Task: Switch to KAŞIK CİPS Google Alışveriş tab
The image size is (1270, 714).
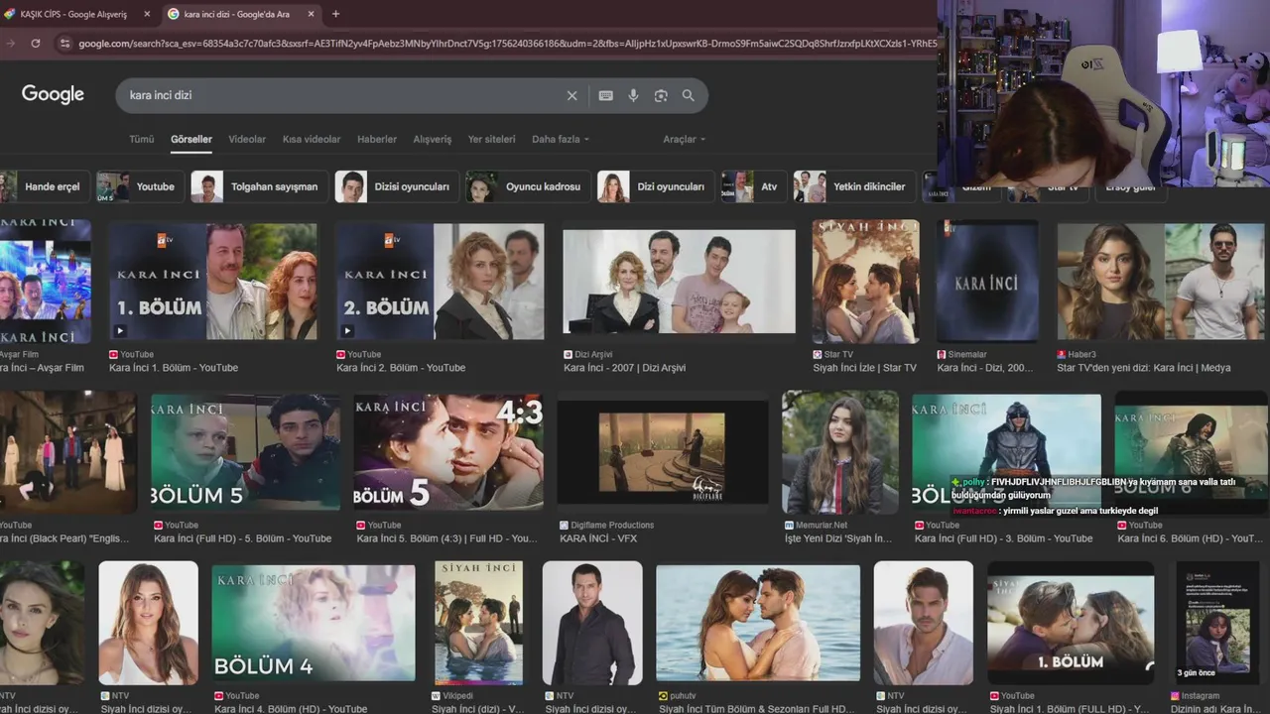Action: (73, 14)
